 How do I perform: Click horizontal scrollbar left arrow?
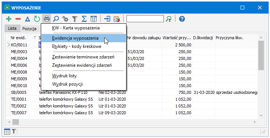(x=9, y=122)
